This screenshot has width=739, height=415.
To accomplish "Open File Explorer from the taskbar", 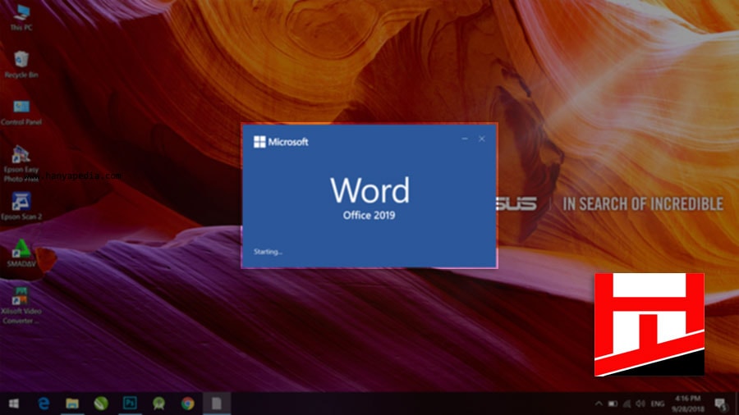I will click(x=72, y=404).
